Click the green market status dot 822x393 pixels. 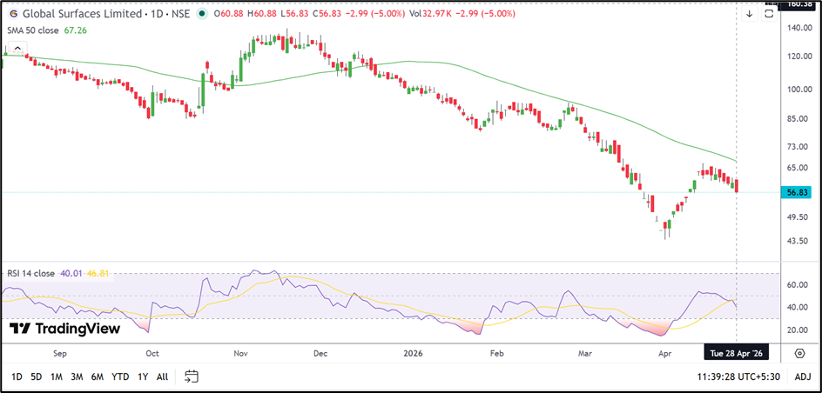[203, 15]
